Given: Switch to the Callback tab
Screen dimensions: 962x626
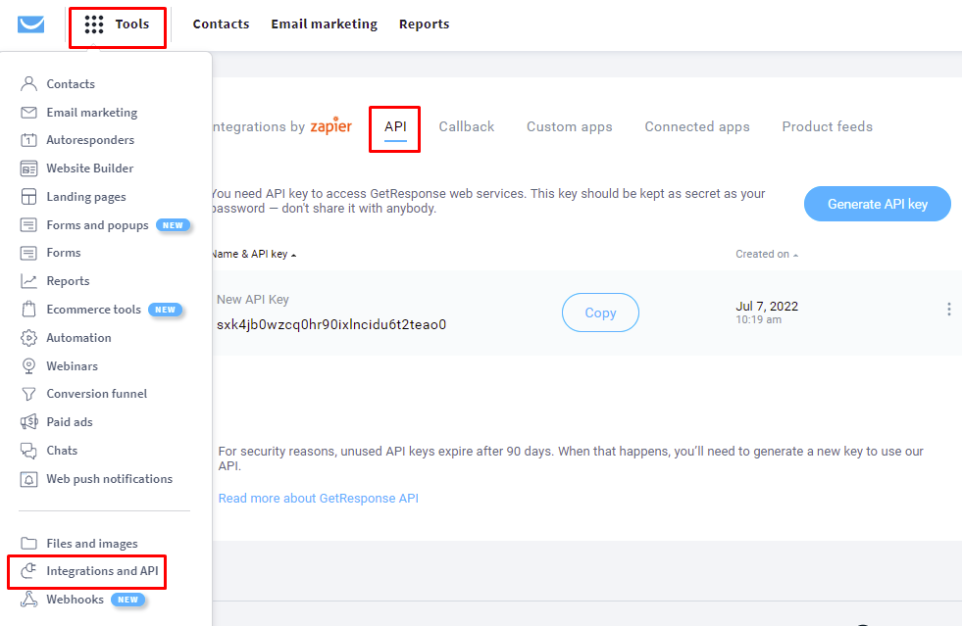Looking at the screenshot, I should [466, 127].
